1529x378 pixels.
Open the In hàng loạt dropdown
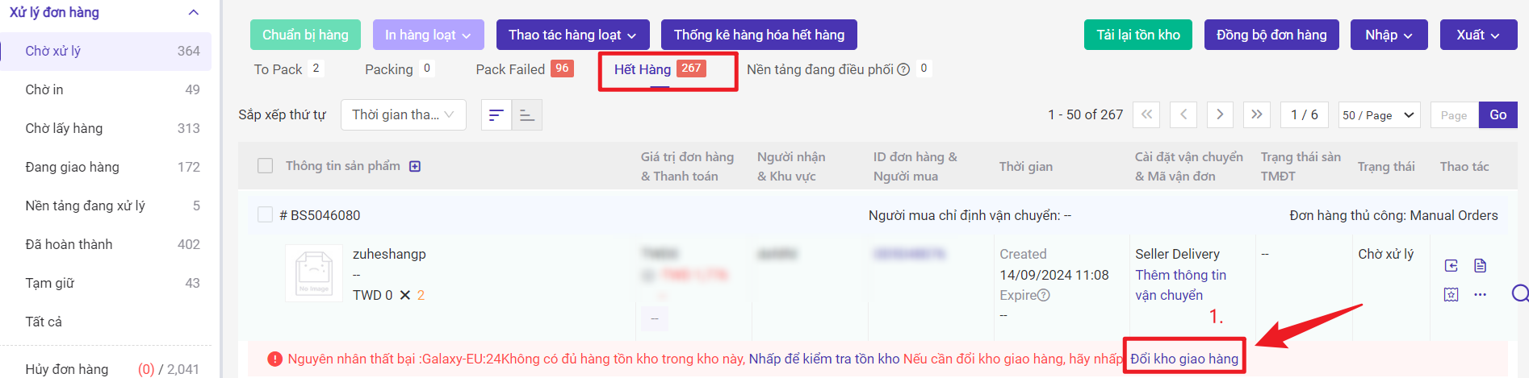tap(429, 35)
